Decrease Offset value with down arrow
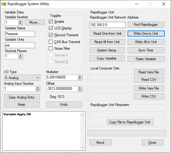 (x=80, y=90)
